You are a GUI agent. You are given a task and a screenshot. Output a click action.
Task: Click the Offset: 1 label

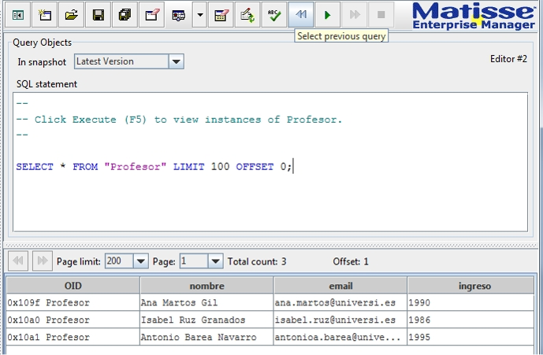click(x=351, y=261)
